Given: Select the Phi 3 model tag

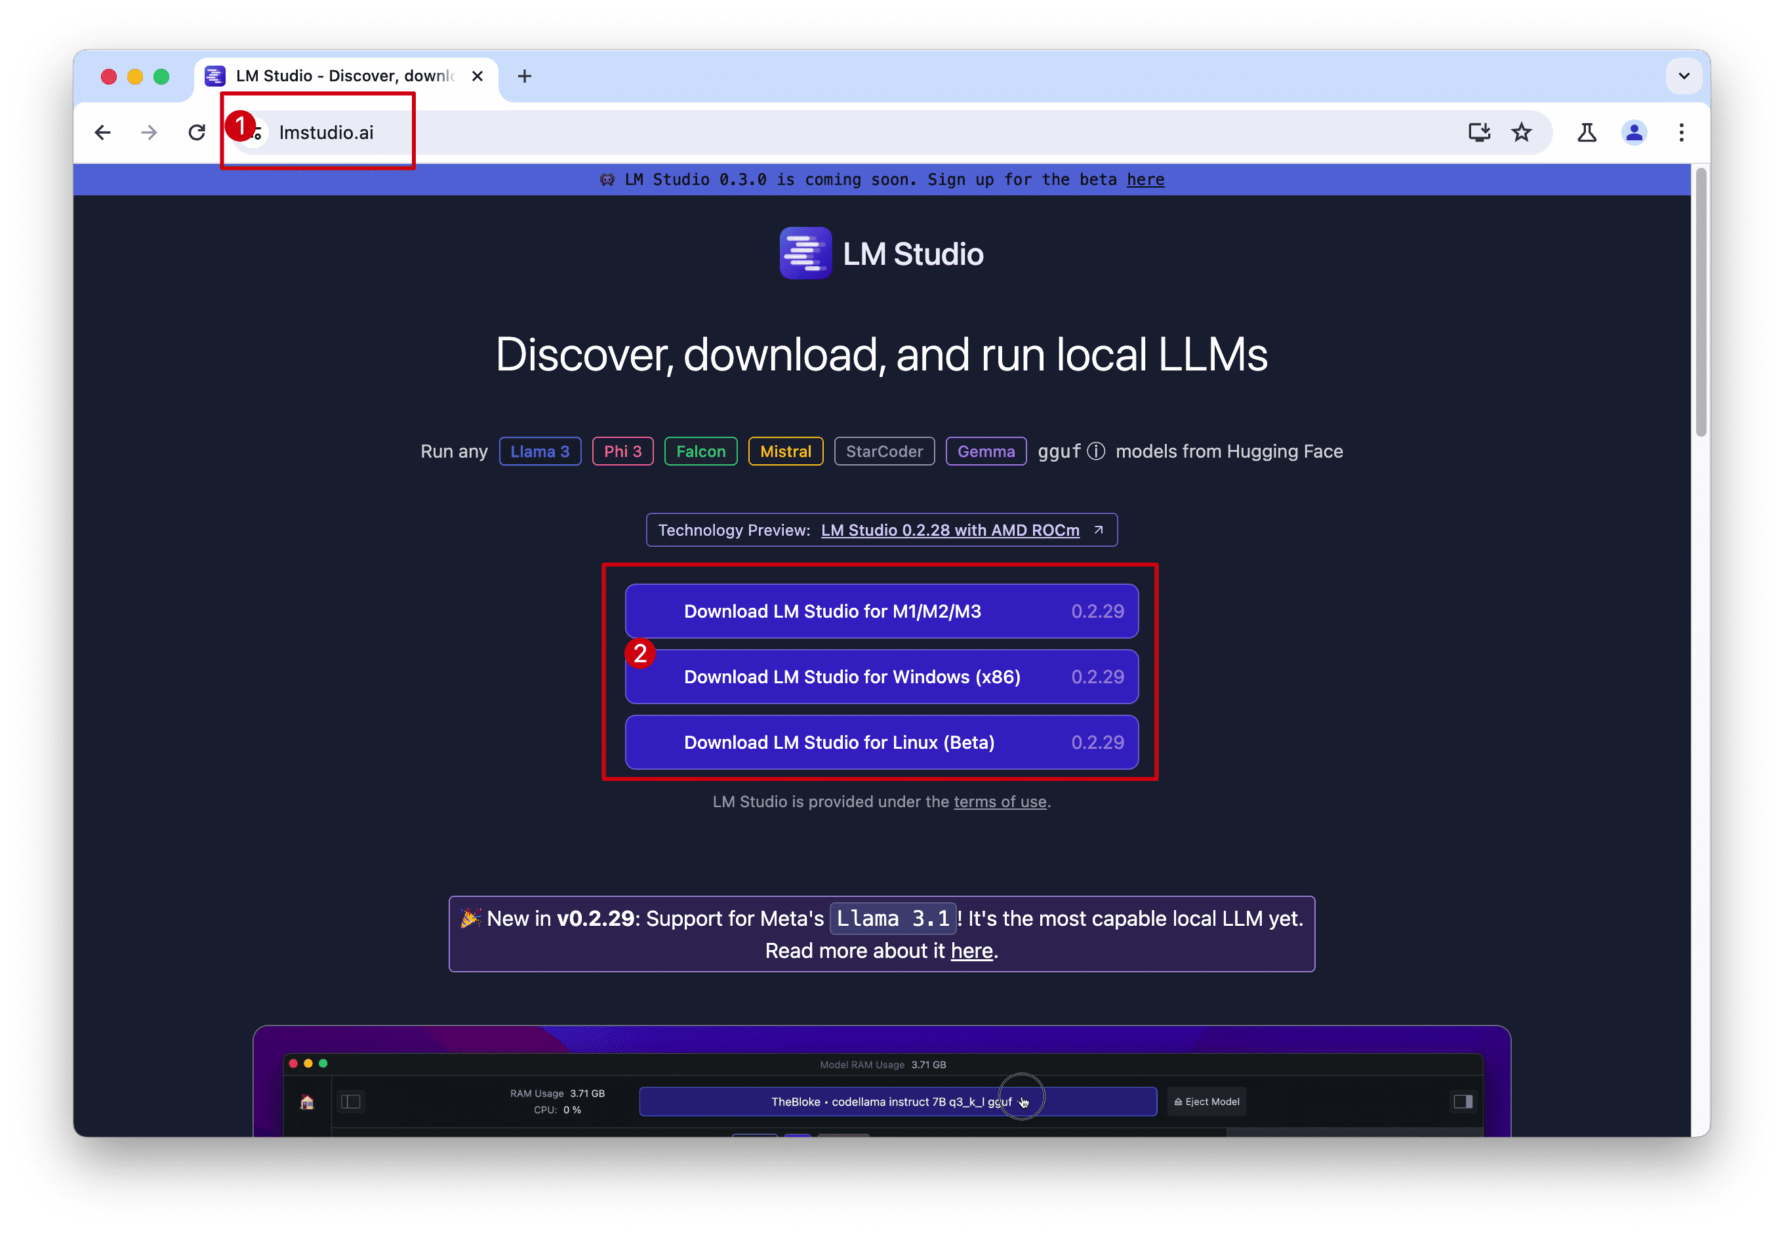Looking at the screenshot, I should pyautogui.click(x=622, y=450).
